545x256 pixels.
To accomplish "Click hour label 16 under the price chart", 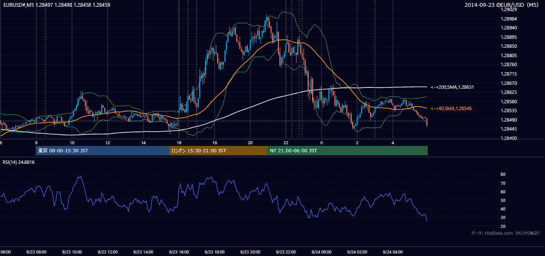I will click(x=179, y=143).
